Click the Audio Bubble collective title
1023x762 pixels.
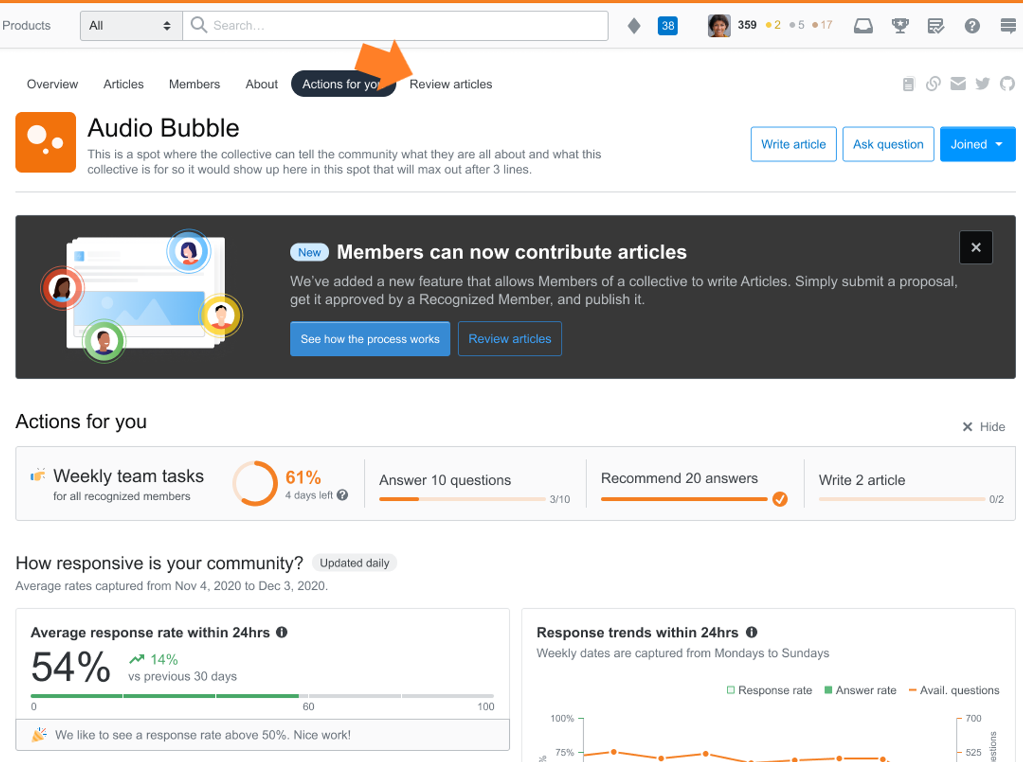tap(163, 128)
